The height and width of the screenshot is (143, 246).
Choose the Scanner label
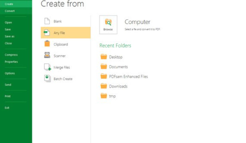pyautogui.click(x=60, y=56)
